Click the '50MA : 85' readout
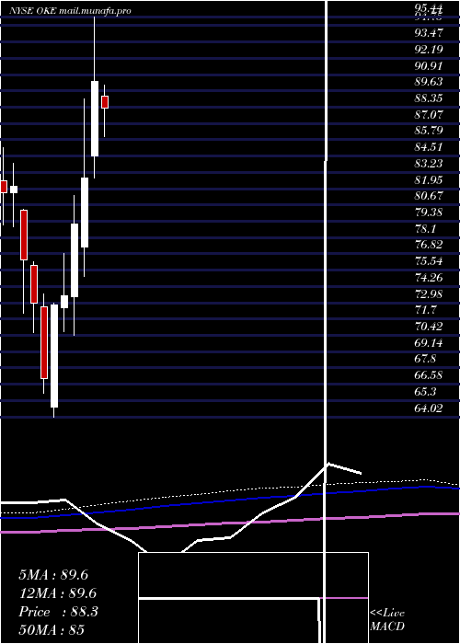This screenshot has height=644, width=460. pyautogui.click(x=52, y=629)
